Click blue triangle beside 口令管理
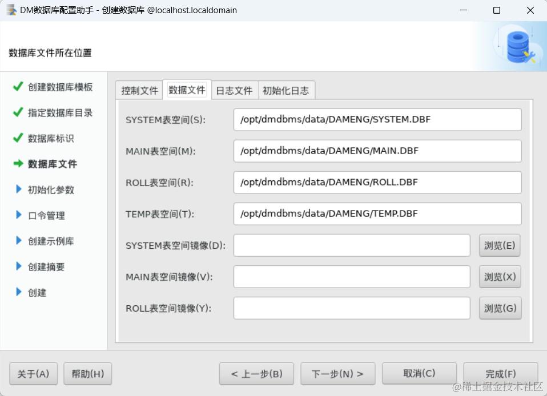The height and width of the screenshot is (396, 547). (x=19, y=215)
